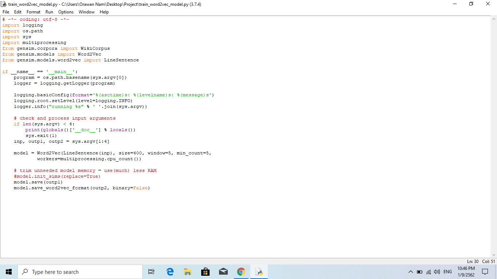Open the Mail app from the taskbar

pos(223,271)
